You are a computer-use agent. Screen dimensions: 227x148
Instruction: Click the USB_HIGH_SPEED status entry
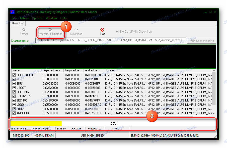[x=92, y=135]
